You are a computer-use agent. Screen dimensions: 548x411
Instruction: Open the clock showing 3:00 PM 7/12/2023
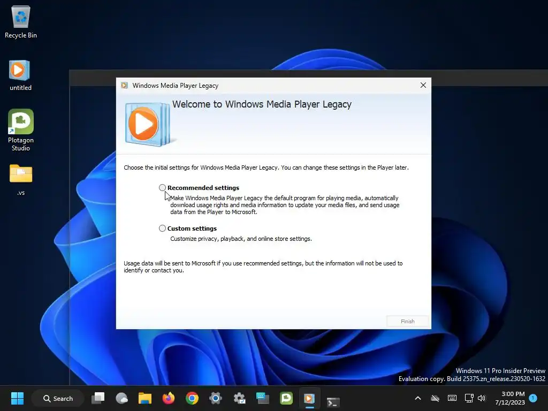[x=510, y=398]
